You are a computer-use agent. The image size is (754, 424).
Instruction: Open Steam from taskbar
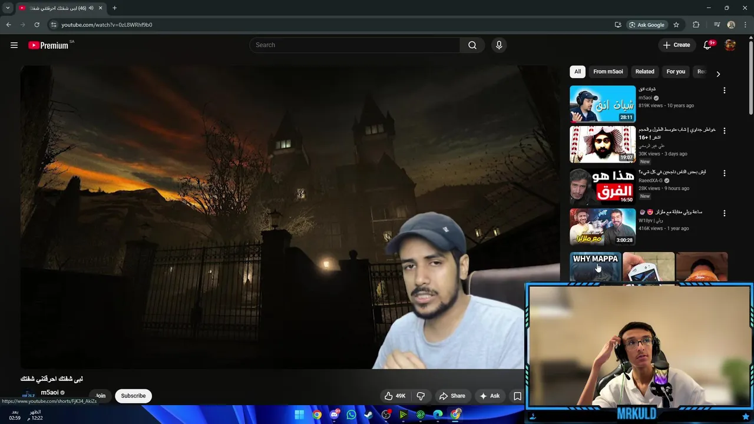tap(369, 415)
